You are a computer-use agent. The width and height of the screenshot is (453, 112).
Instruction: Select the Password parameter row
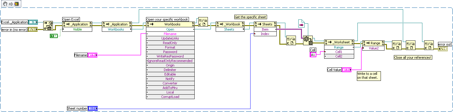(170, 52)
